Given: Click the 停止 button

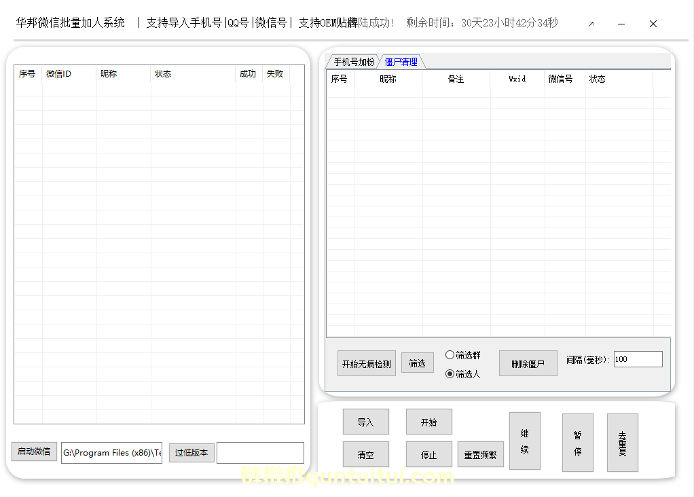Looking at the screenshot, I should coord(428,454).
